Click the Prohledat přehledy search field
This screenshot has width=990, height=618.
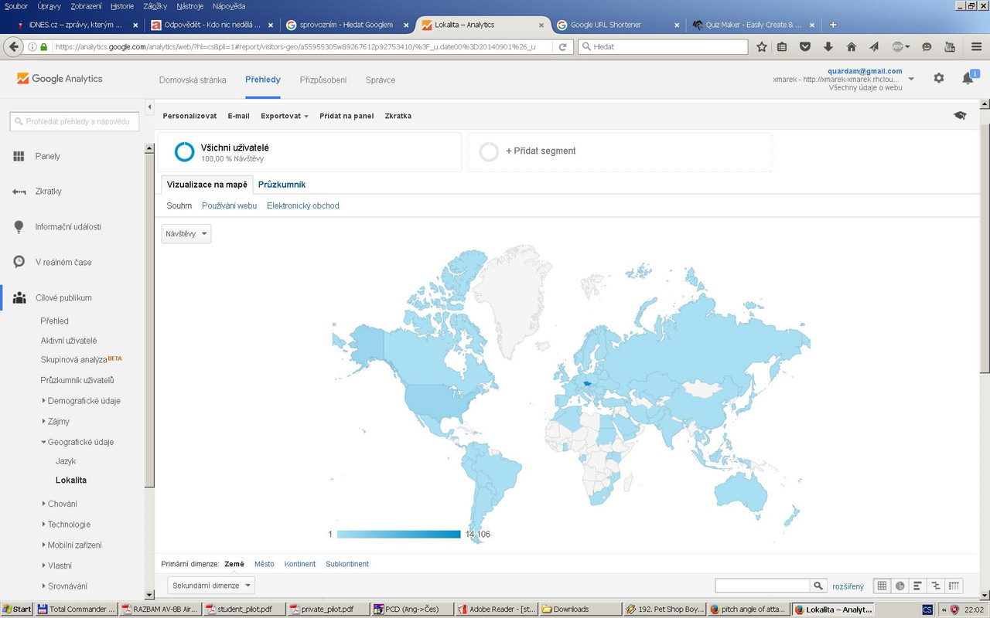coord(75,121)
